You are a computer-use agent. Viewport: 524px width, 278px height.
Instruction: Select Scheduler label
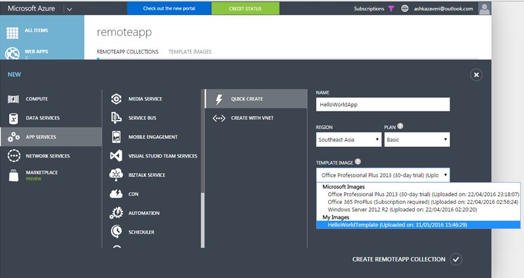point(141,232)
